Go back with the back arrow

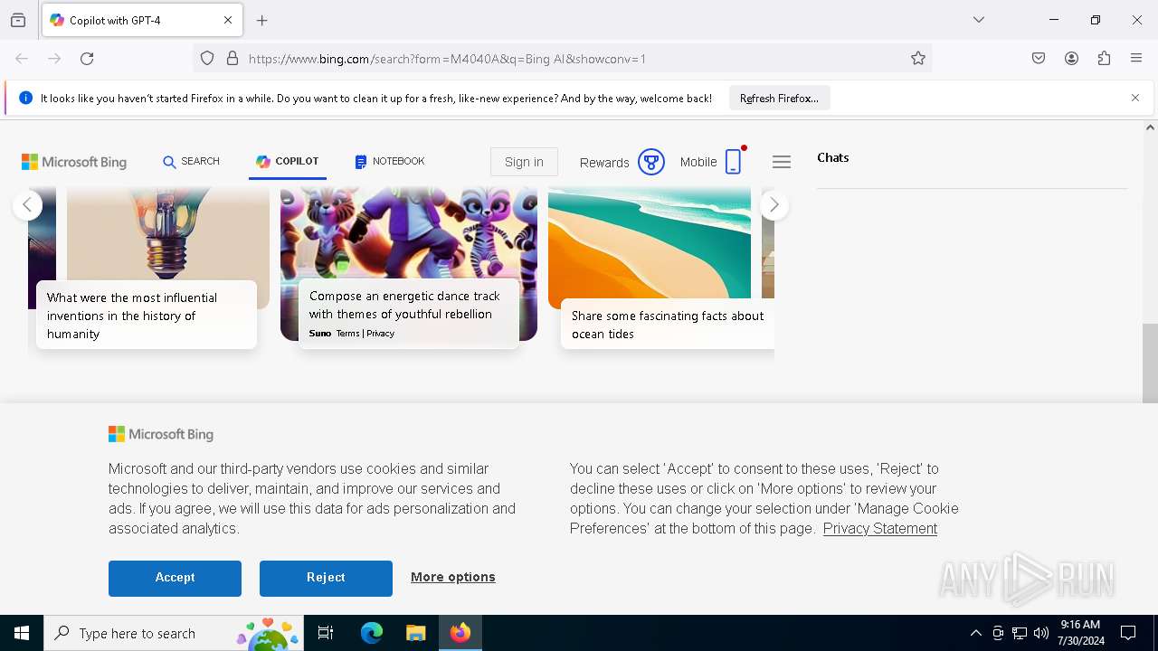coord(22,59)
